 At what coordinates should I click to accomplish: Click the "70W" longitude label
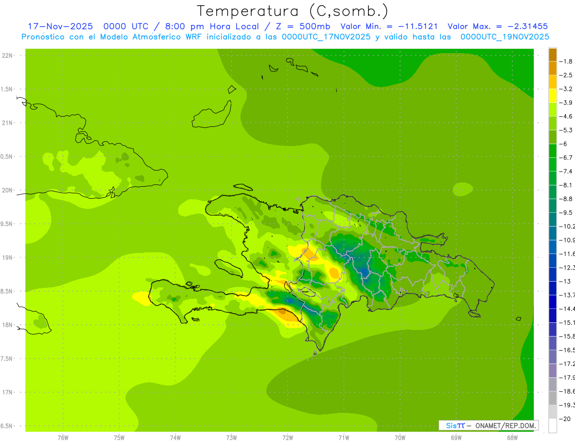click(400, 437)
